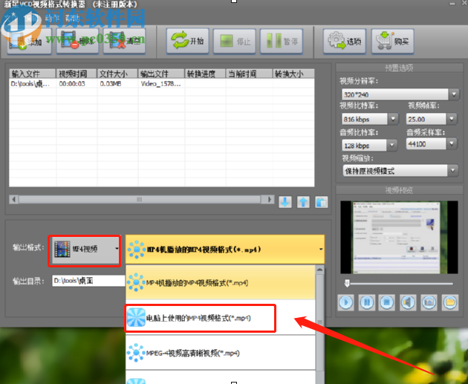Screen dimensions: 468x384
Task: Move file down with blue down arrow
Action: pyautogui.click(x=285, y=202)
